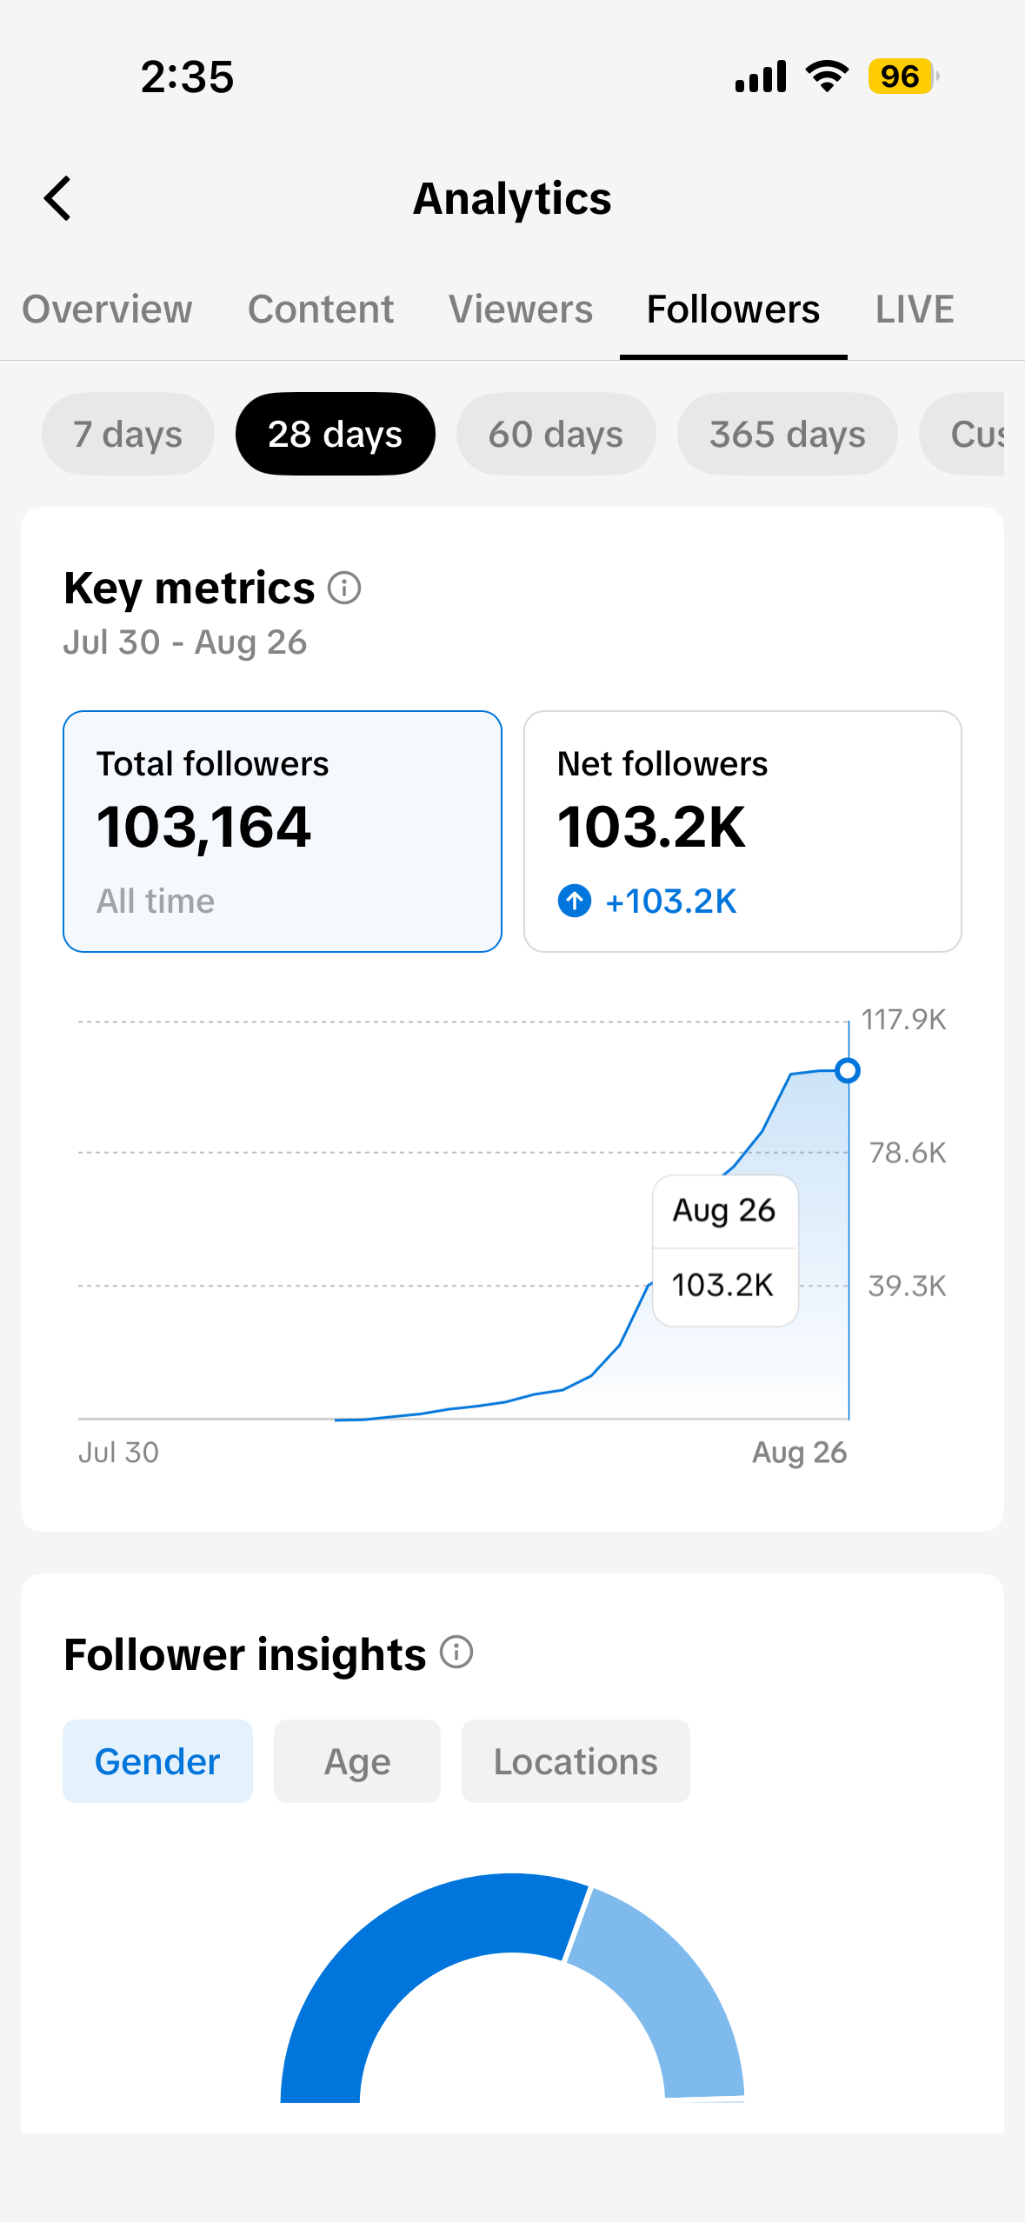Select the Net followers metric card

742,831
